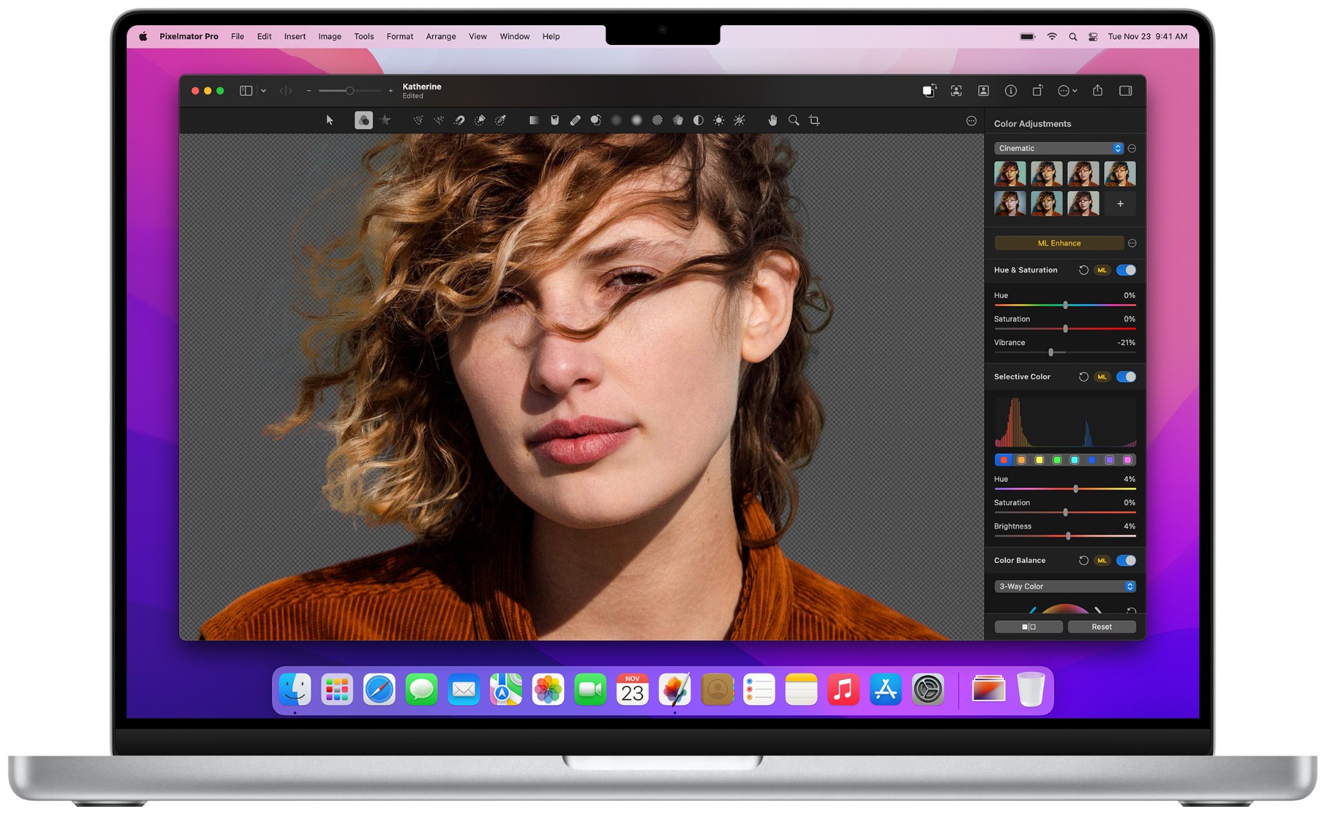Click the Share icon in title bar
1326x817 pixels.
(1097, 91)
